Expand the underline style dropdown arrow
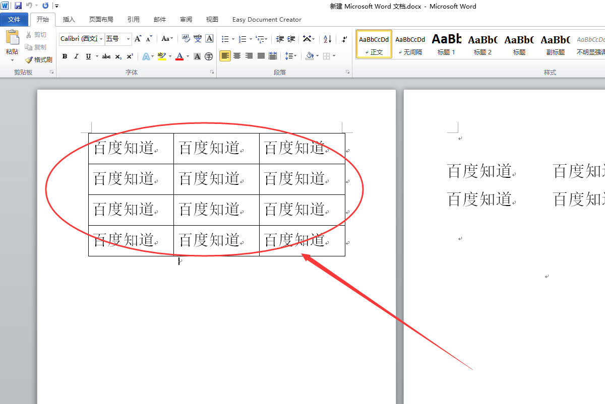This screenshot has width=605, height=404. click(96, 56)
